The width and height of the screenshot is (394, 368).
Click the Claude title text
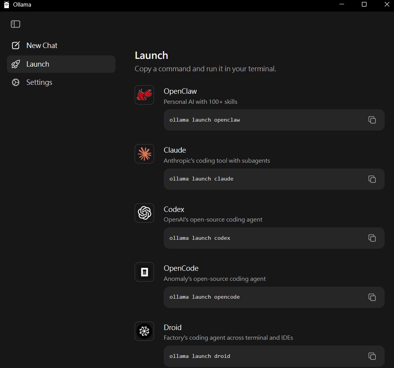[x=175, y=150]
